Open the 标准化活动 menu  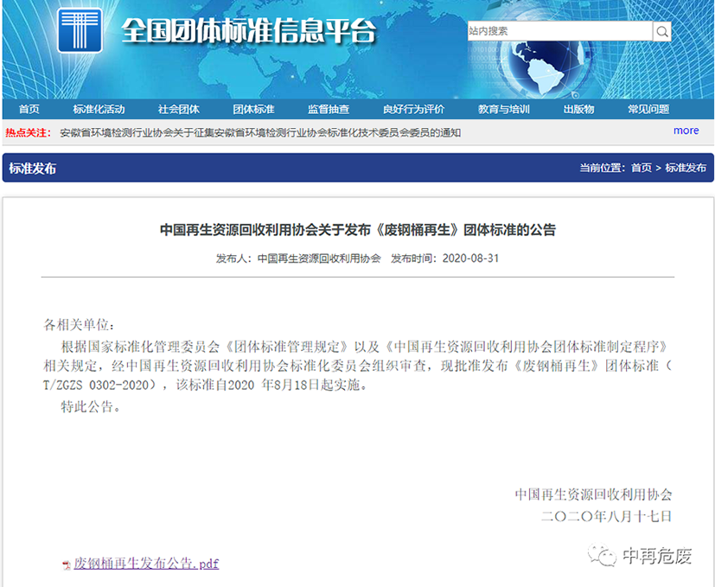pyautogui.click(x=99, y=109)
